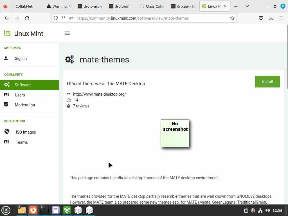
Task: Bookmark this page with the star
Action: tap(232, 18)
